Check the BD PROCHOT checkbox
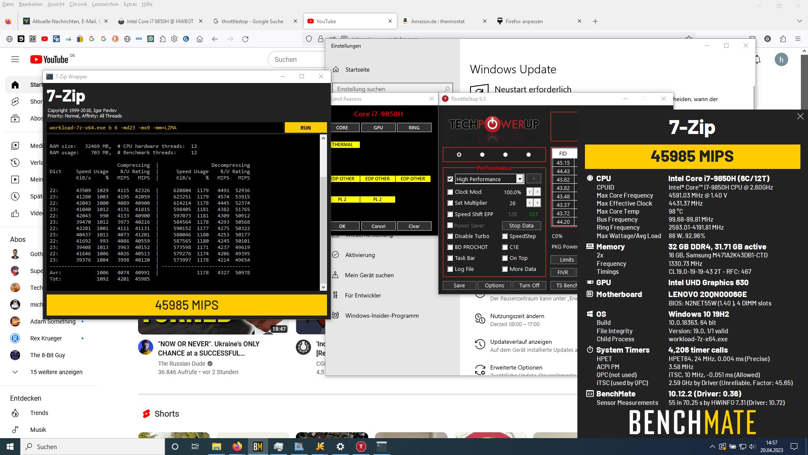The width and height of the screenshot is (808, 455). pos(450,247)
